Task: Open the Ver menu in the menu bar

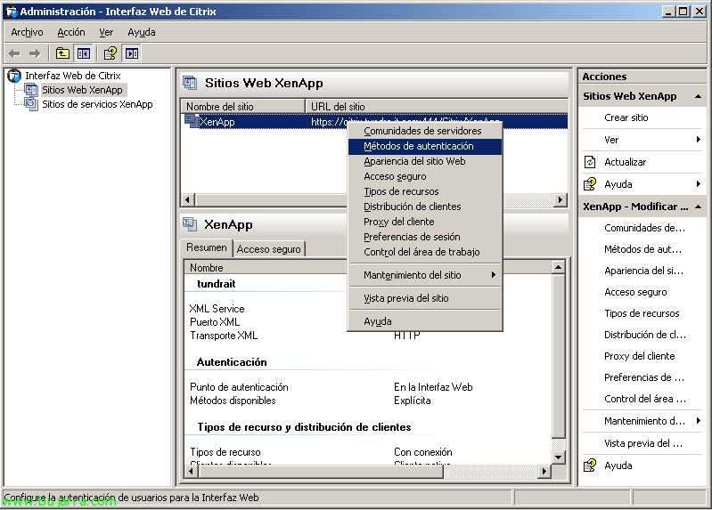Action: pyautogui.click(x=106, y=32)
